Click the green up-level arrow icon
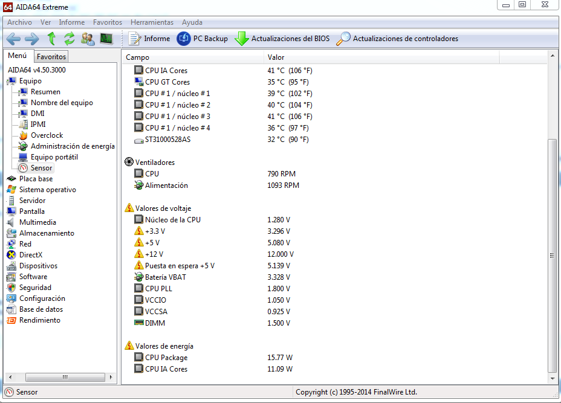The width and height of the screenshot is (561, 403). tap(51, 38)
